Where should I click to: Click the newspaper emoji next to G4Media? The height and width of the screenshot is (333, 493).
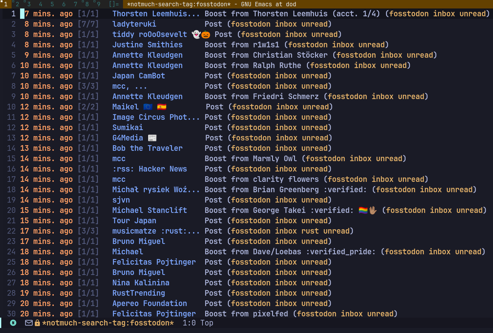tap(152, 138)
